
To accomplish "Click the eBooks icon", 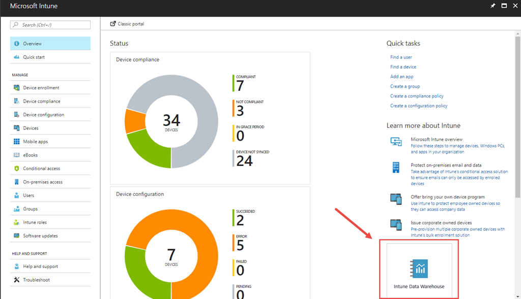I will pyautogui.click(x=17, y=155).
